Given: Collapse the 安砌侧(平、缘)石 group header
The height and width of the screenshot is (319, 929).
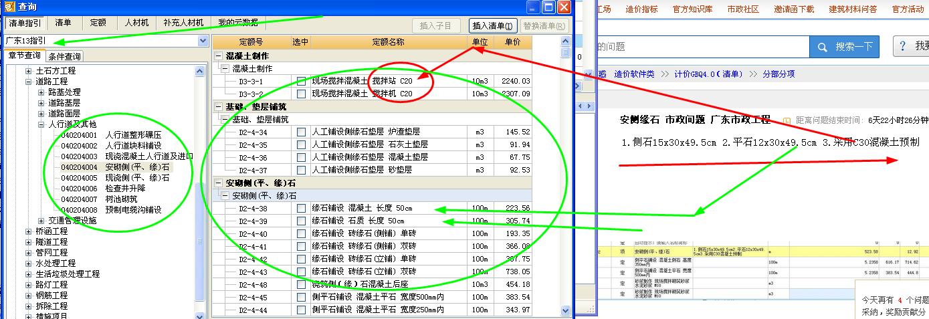Looking at the screenshot, I should click(x=219, y=183).
